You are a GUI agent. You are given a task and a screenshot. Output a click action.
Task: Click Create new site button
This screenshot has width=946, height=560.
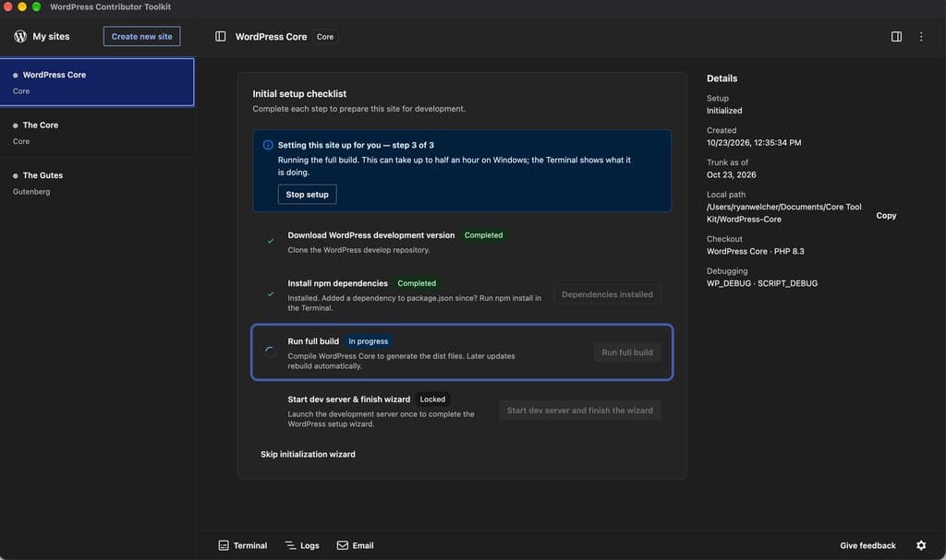pyautogui.click(x=141, y=36)
